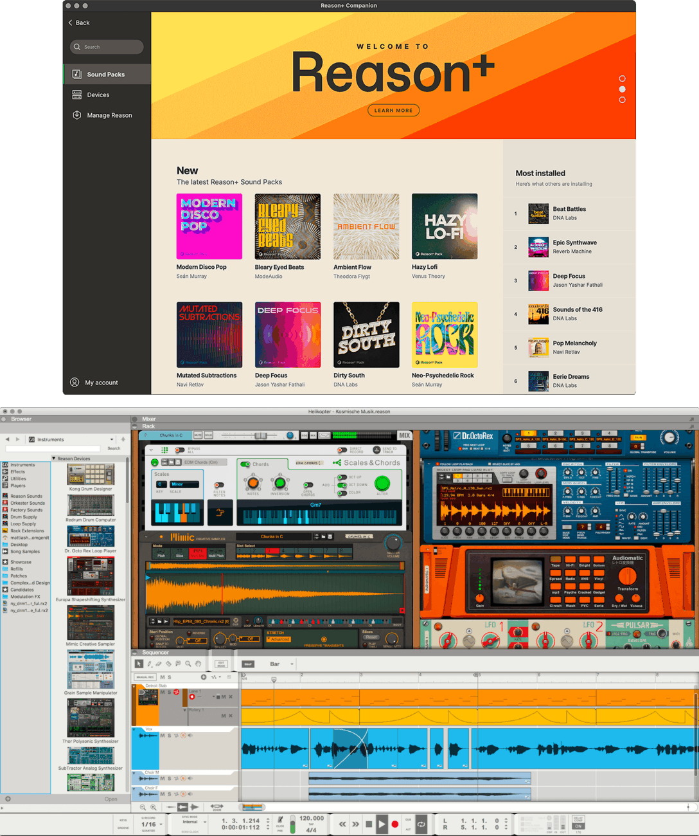Click the Sound Packs sidebar icon
This screenshot has width=699, height=836.
pos(76,74)
